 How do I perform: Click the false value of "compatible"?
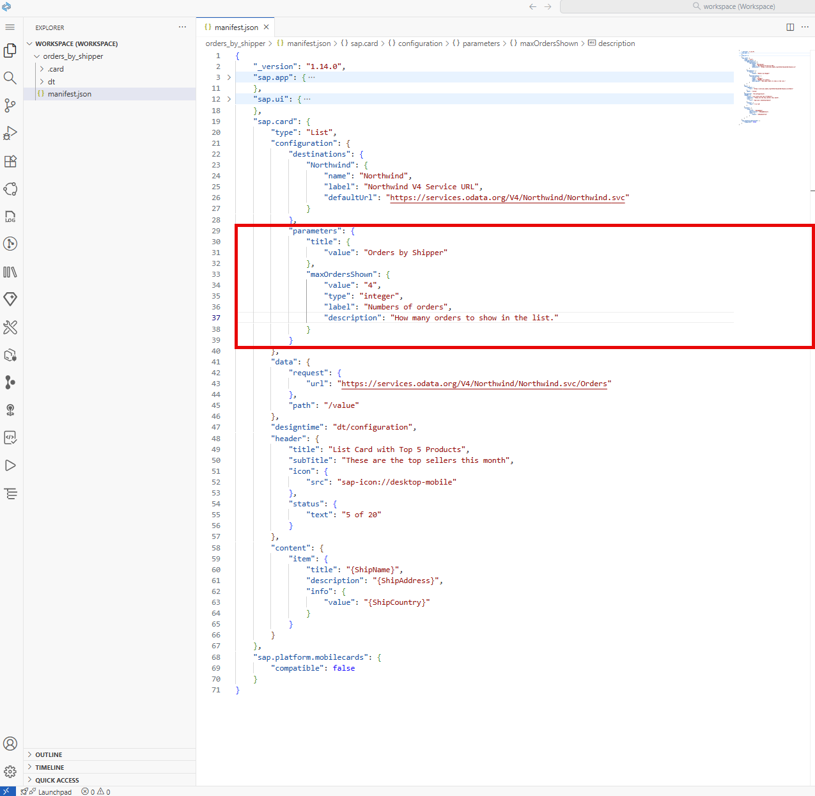[x=344, y=668]
